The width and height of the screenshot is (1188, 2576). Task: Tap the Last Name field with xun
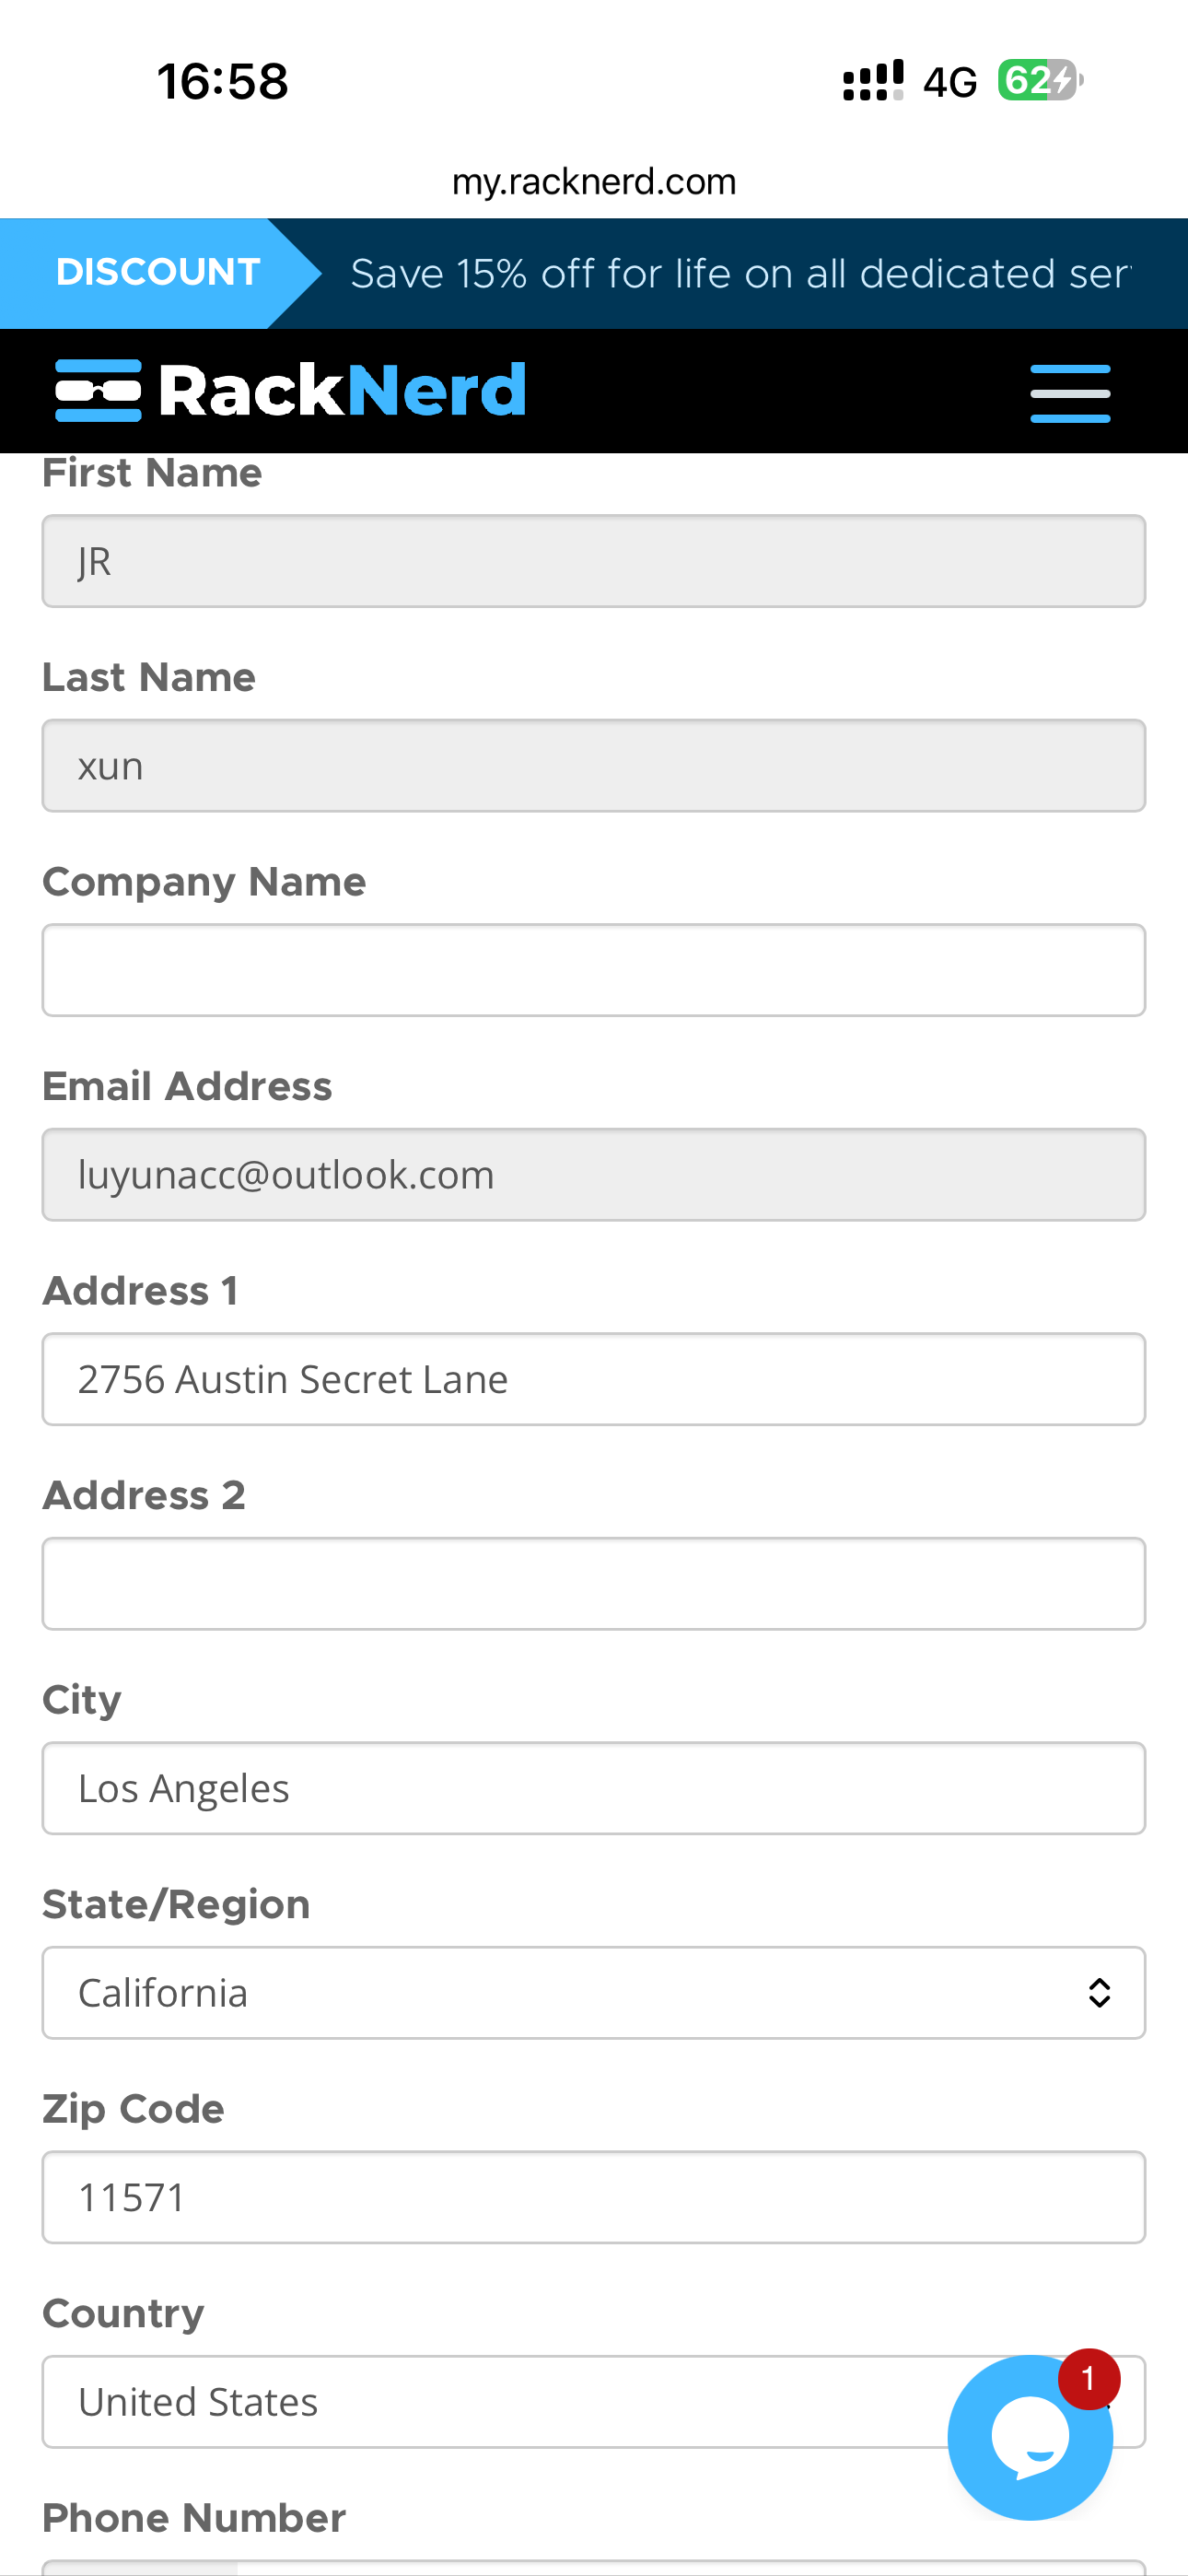pyautogui.click(x=594, y=766)
